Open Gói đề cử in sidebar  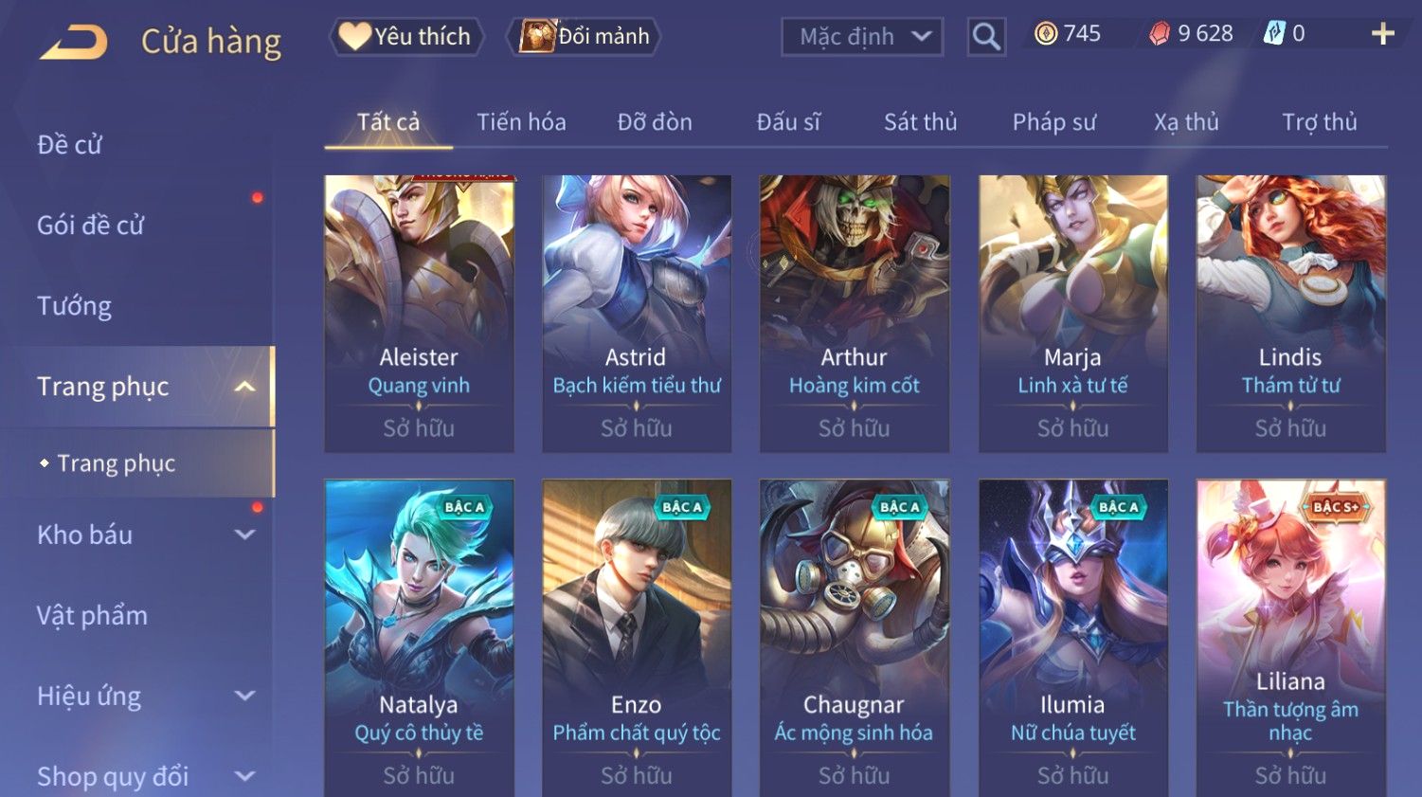click(90, 226)
